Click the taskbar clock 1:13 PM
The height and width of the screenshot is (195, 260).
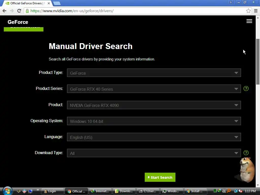pos(250,191)
